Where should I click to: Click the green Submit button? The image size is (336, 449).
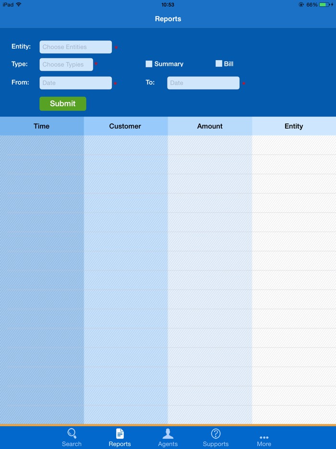[63, 103]
